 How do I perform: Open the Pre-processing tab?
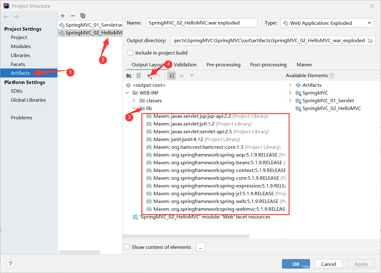223,65
